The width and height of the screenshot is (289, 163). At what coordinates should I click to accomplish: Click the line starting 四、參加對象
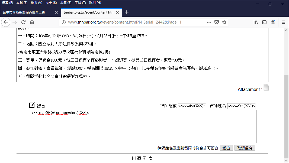pos(118,68)
